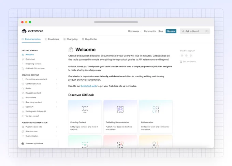Switch to the Changelog tab
Screen dimensions: 232x166
coord(70,39)
